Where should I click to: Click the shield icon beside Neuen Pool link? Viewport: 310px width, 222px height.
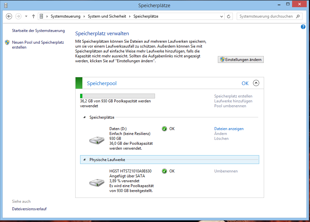7,42
